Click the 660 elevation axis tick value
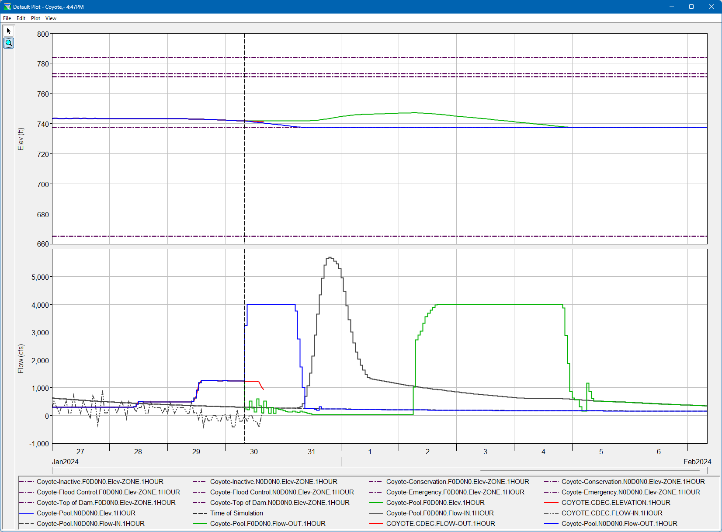 pyautogui.click(x=43, y=244)
